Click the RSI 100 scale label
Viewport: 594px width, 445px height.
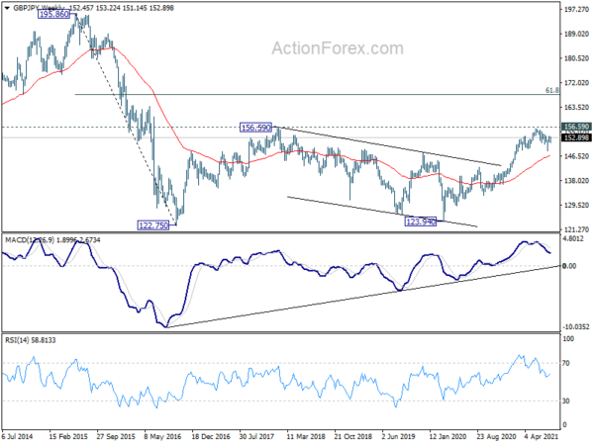coord(568,339)
